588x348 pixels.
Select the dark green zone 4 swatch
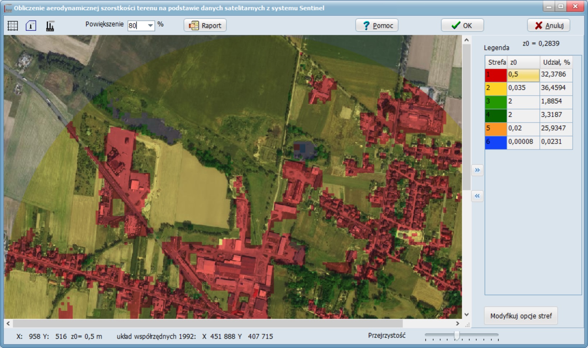[x=496, y=115]
